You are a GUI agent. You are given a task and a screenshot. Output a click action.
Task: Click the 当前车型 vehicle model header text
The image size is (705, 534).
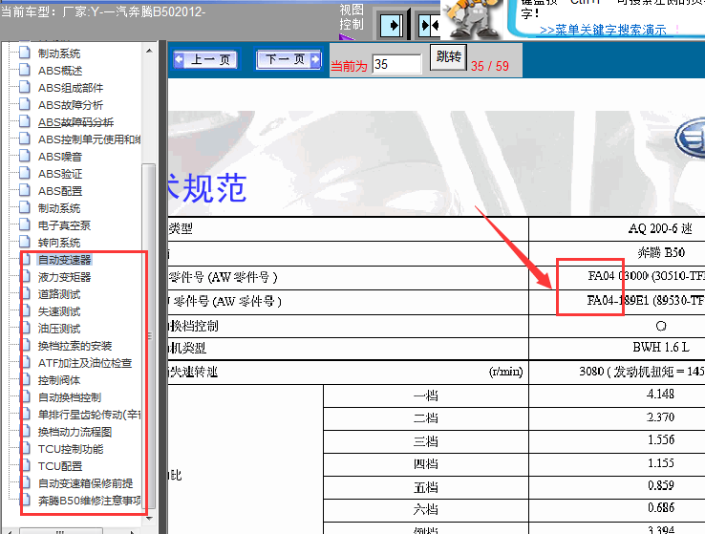pos(103,11)
